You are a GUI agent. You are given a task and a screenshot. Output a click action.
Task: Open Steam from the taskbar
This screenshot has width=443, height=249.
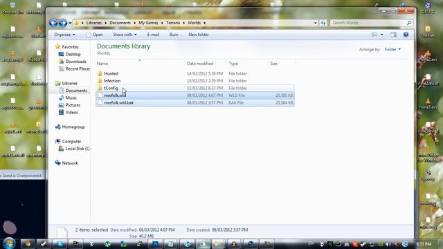point(44,244)
